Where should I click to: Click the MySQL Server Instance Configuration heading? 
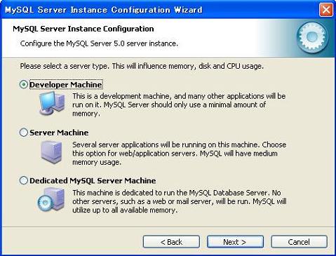pos(83,29)
